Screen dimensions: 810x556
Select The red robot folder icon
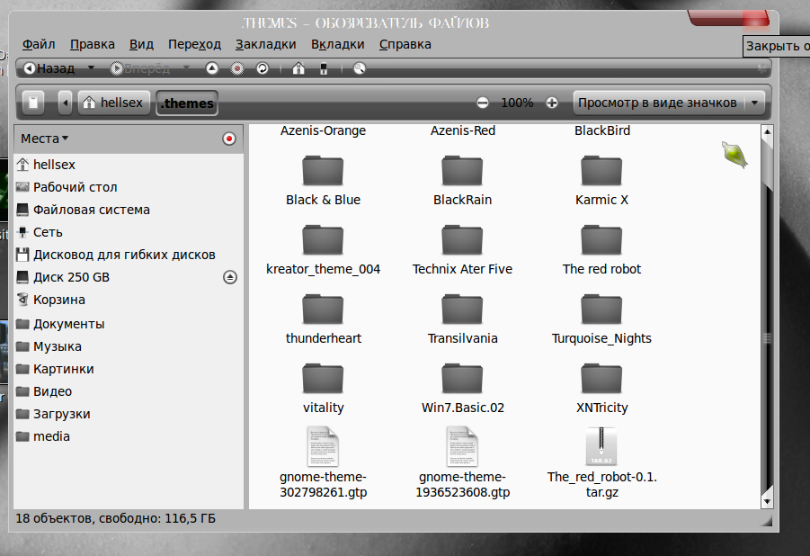pos(601,240)
